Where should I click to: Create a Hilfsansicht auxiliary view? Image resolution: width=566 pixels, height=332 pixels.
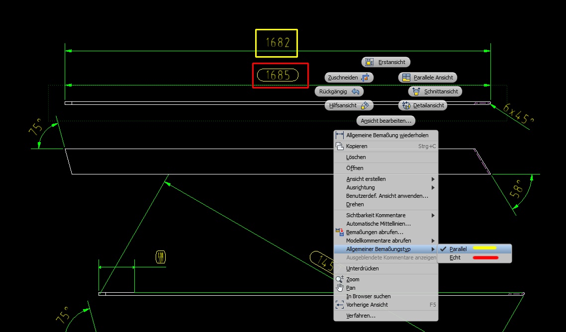349,105
